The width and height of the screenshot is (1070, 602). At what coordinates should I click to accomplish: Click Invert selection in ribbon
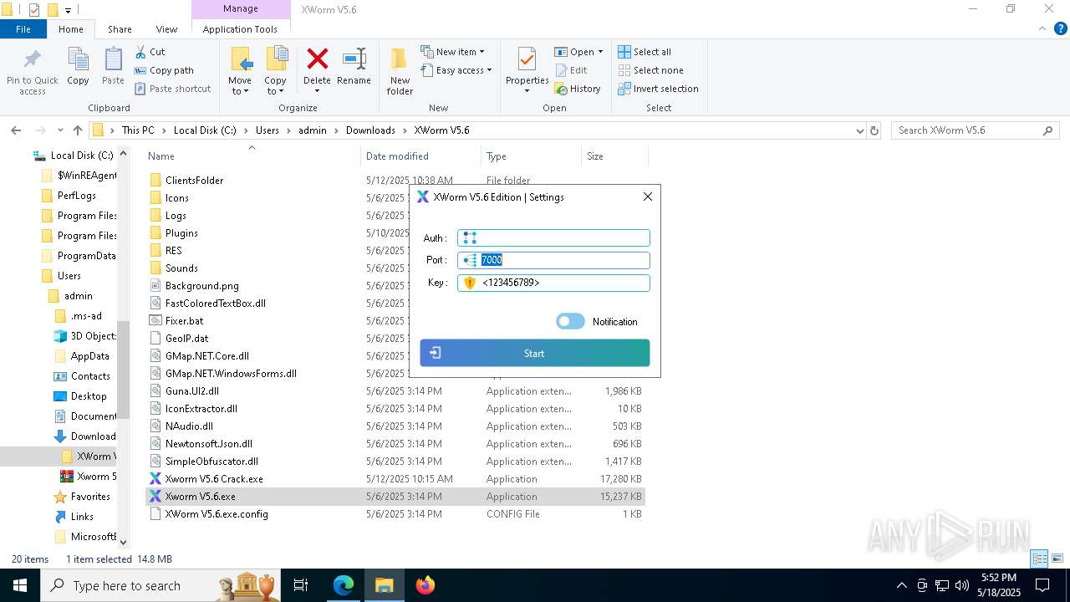click(658, 89)
